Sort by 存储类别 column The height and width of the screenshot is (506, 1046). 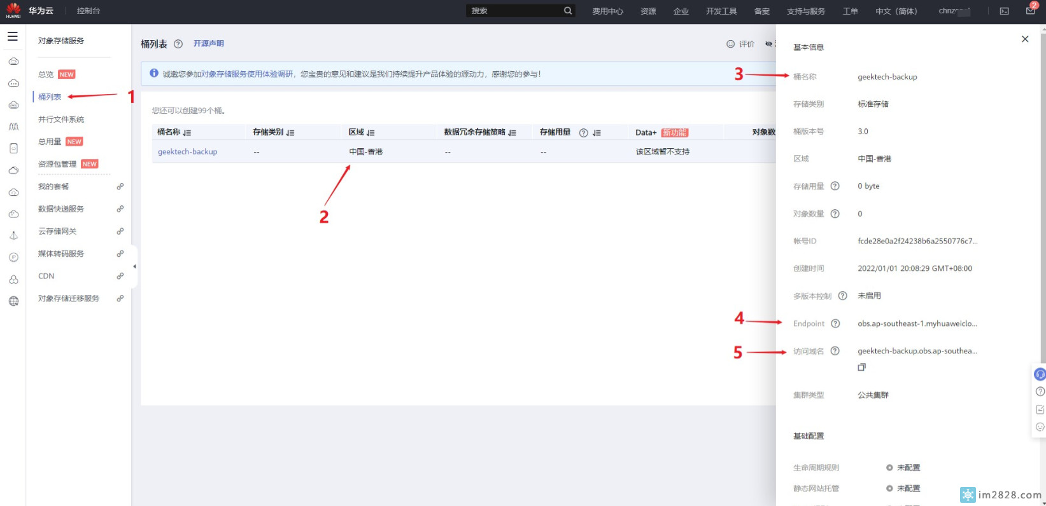click(290, 133)
